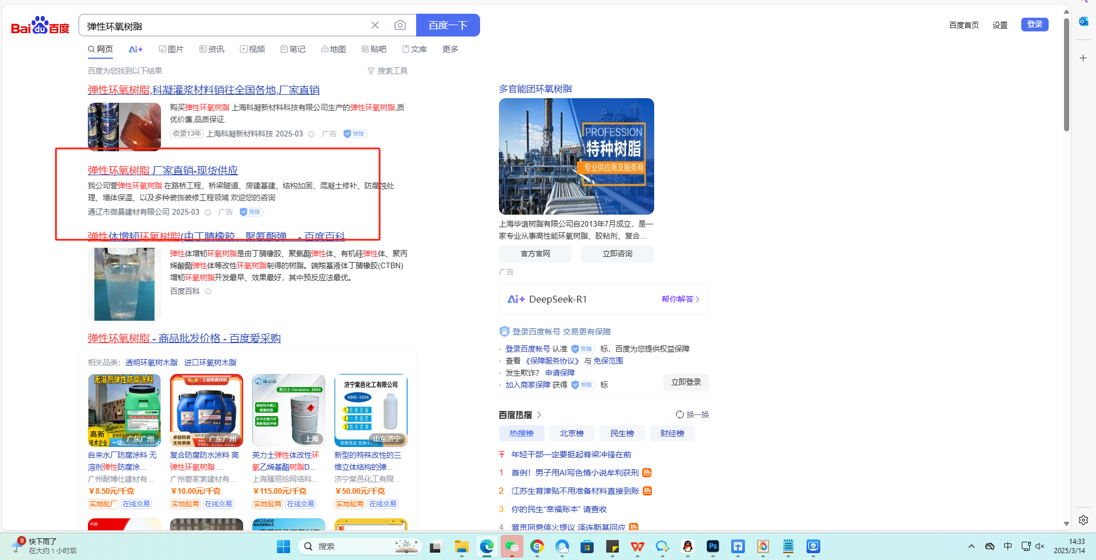Refresh hot searches with 换一换
Viewport: 1096px width, 560px height.
click(x=692, y=414)
